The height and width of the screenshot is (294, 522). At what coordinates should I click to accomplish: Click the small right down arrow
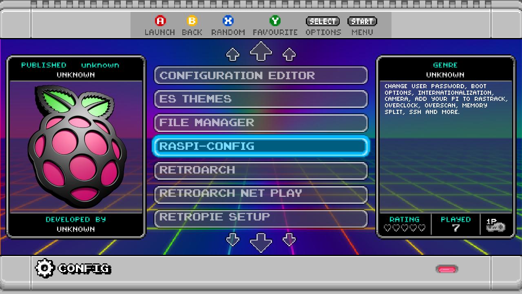coord(289,239)
